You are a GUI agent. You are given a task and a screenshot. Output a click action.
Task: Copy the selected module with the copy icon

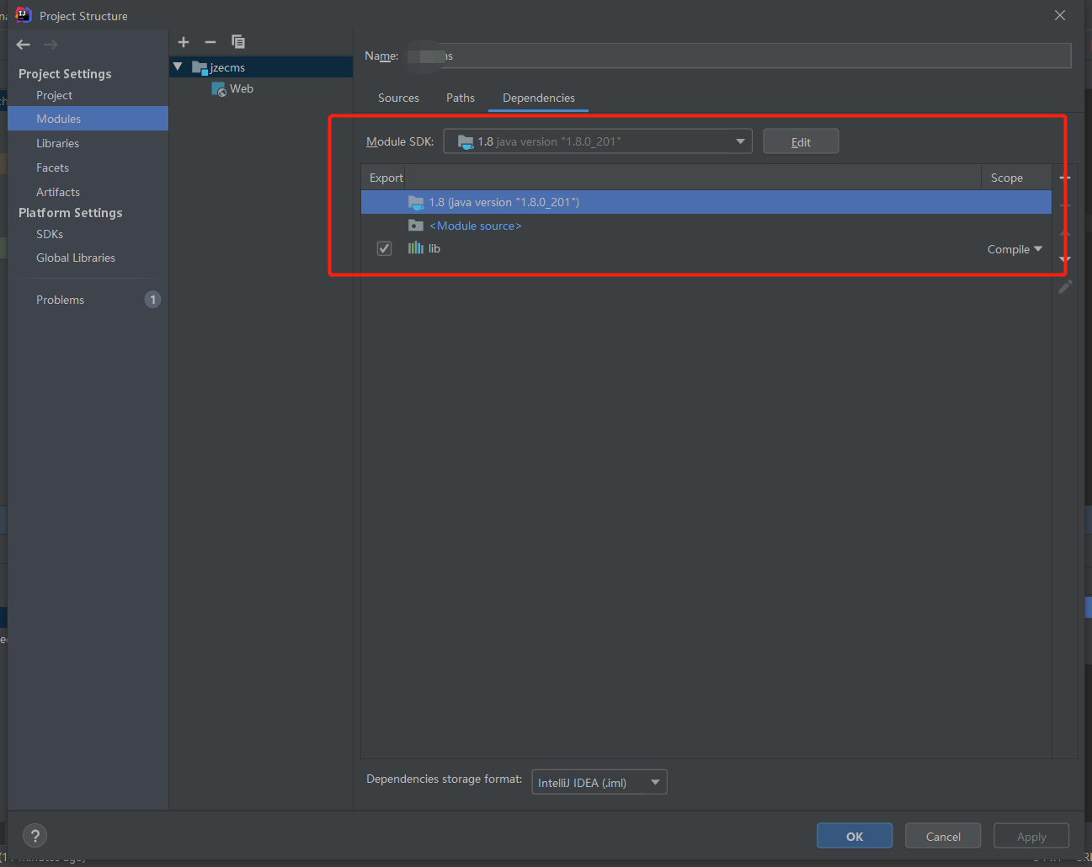238,41
